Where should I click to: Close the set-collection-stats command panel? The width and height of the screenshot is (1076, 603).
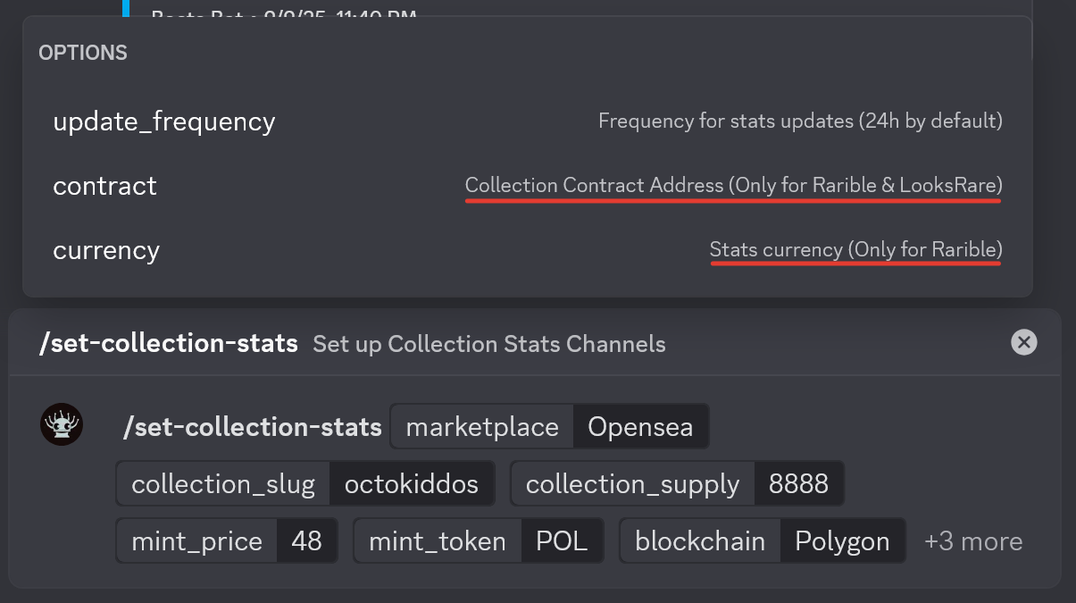click(x=1023, y=342)
